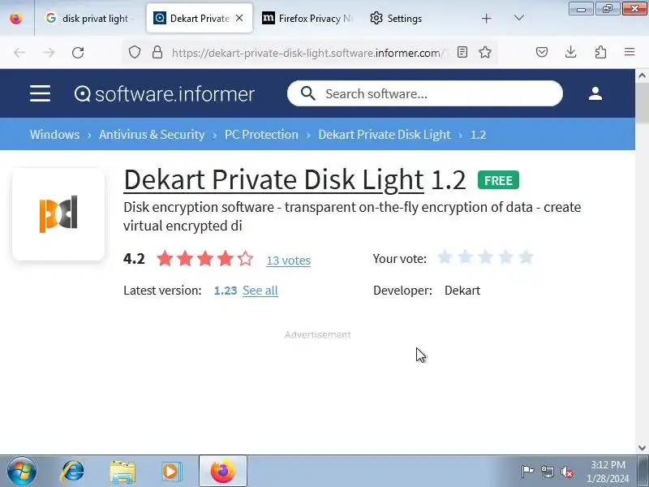Screen dimensions: 649x487
Task: Open the Windows Start menu
Action: point(22,472)
